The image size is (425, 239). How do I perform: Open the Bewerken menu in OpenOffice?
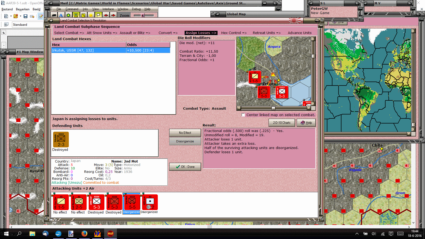tap(23, 9)
